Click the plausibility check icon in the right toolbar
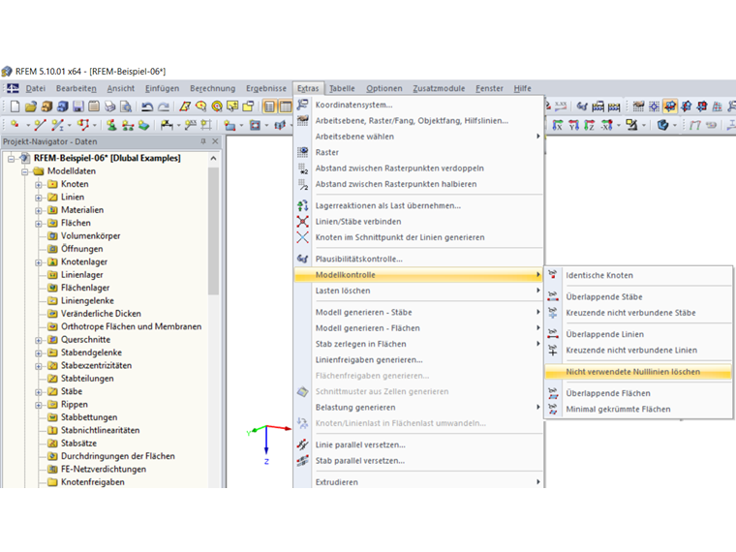The image size is (736, 552). point(582,107)
